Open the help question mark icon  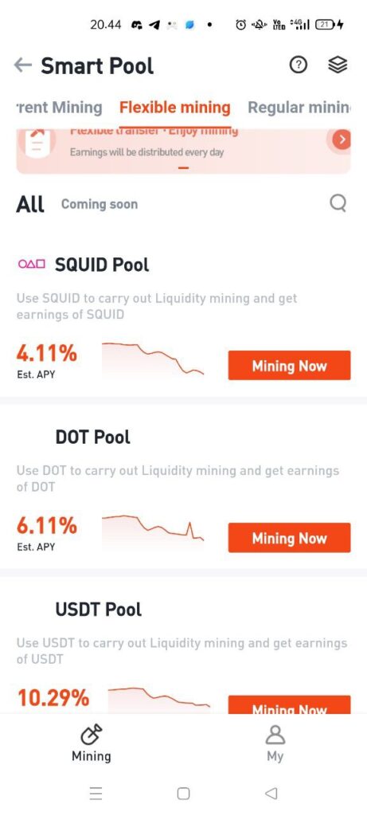298,65
